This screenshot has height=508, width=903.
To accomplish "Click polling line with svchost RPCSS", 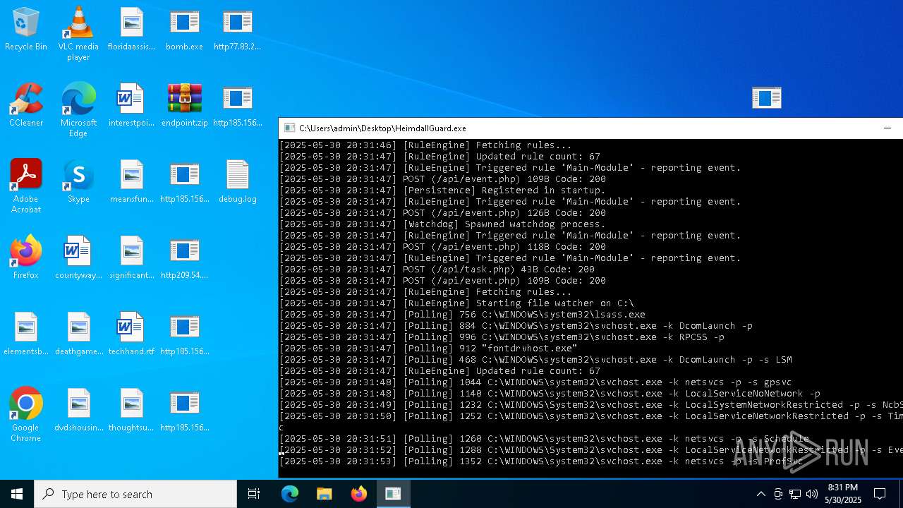I will [x=502, y=337].
